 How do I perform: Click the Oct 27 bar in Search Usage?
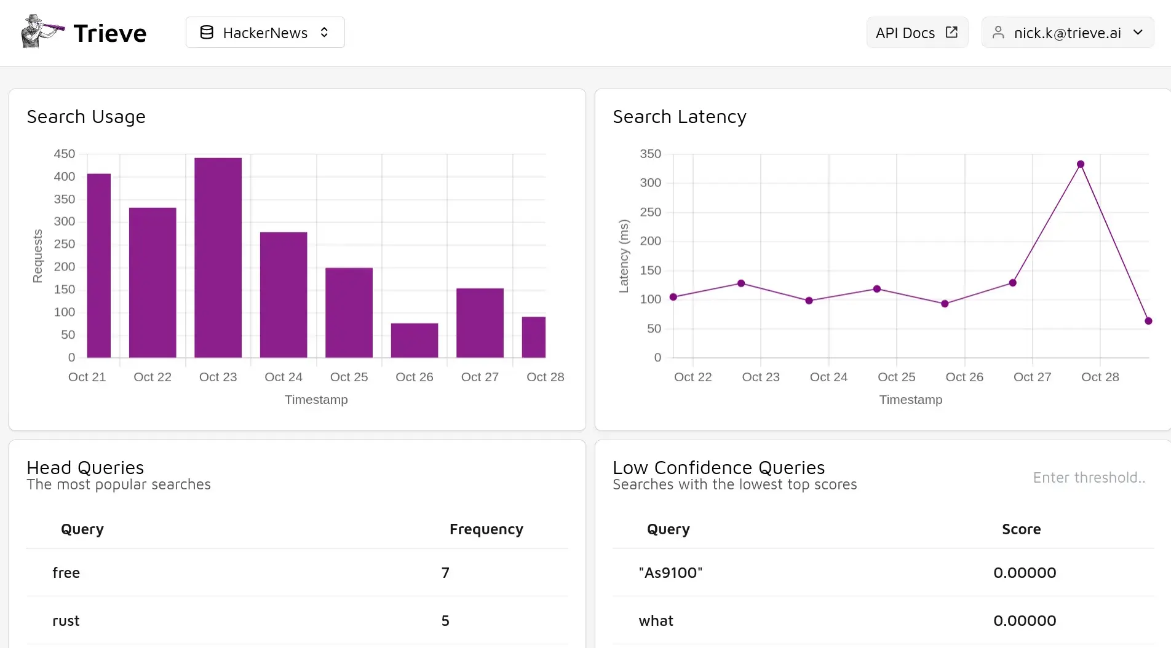click(480, 323)
